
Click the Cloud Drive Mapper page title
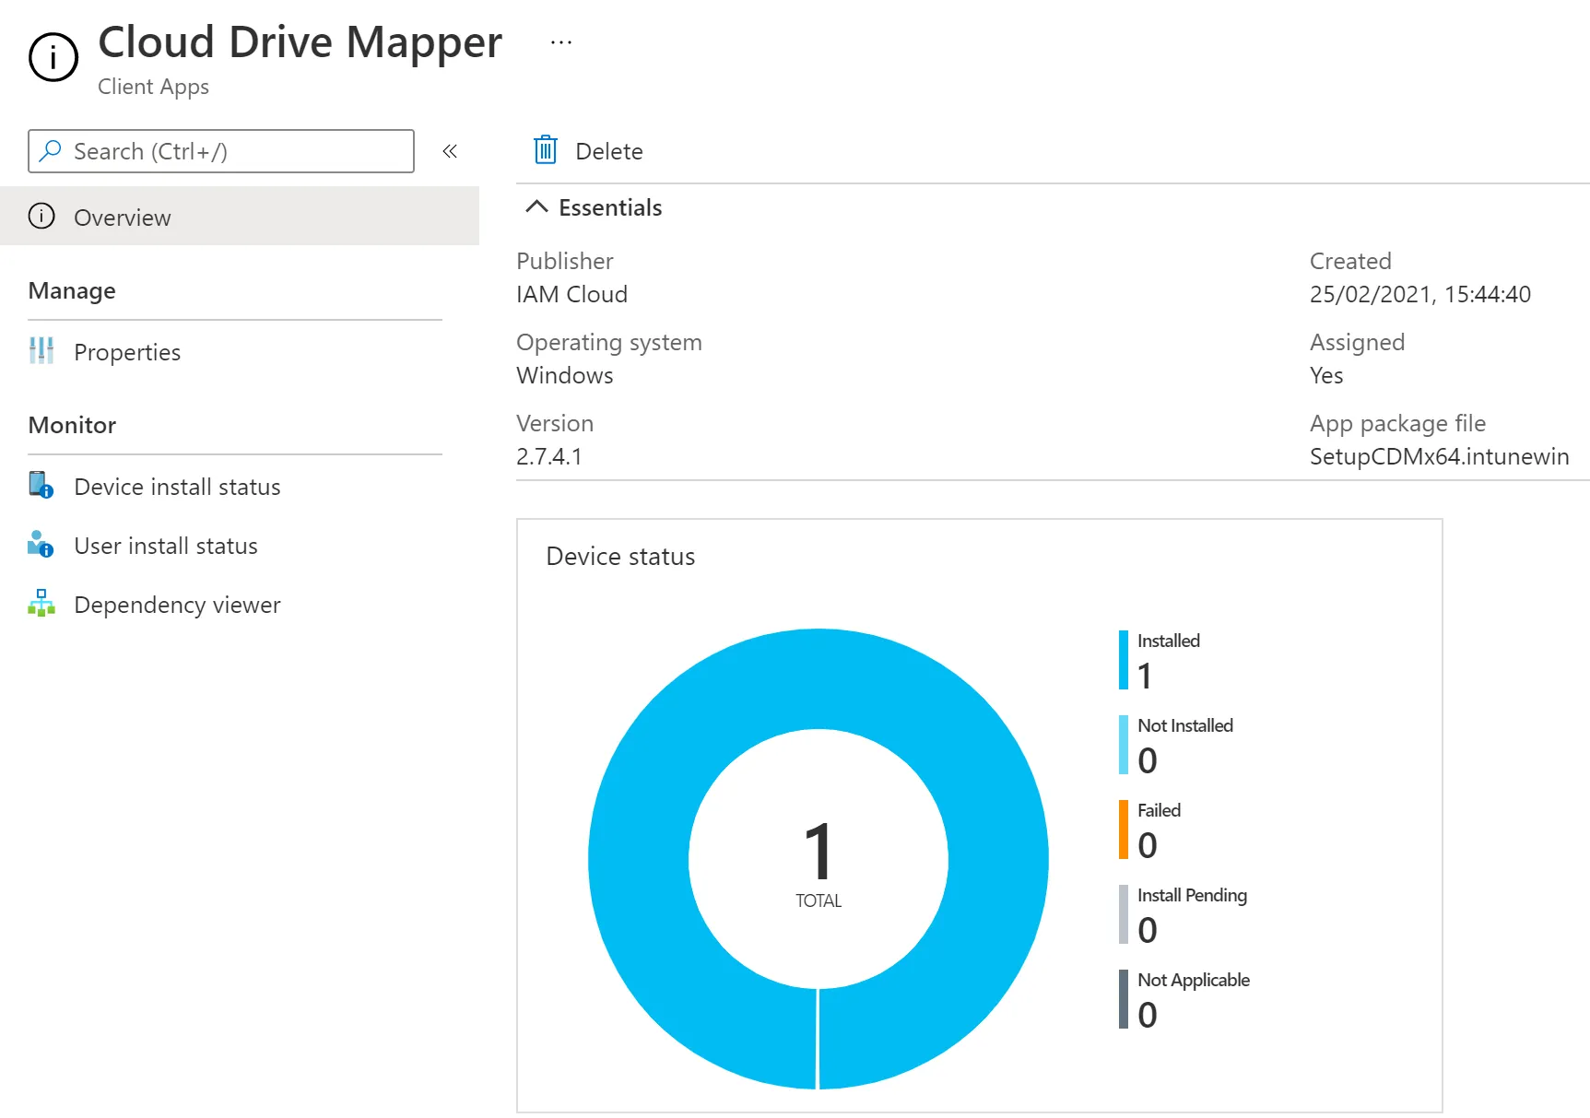300,41
